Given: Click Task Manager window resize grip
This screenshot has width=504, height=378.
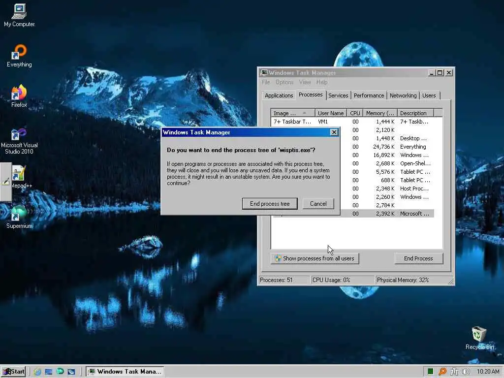Looking at the screenshot, I should 451,281.
